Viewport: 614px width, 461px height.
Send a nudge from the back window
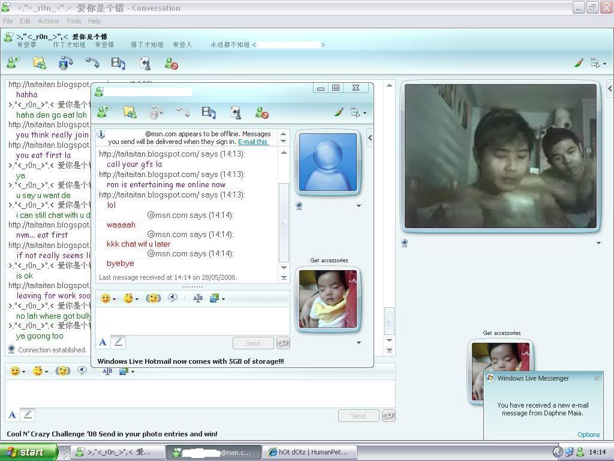[62, 370]
